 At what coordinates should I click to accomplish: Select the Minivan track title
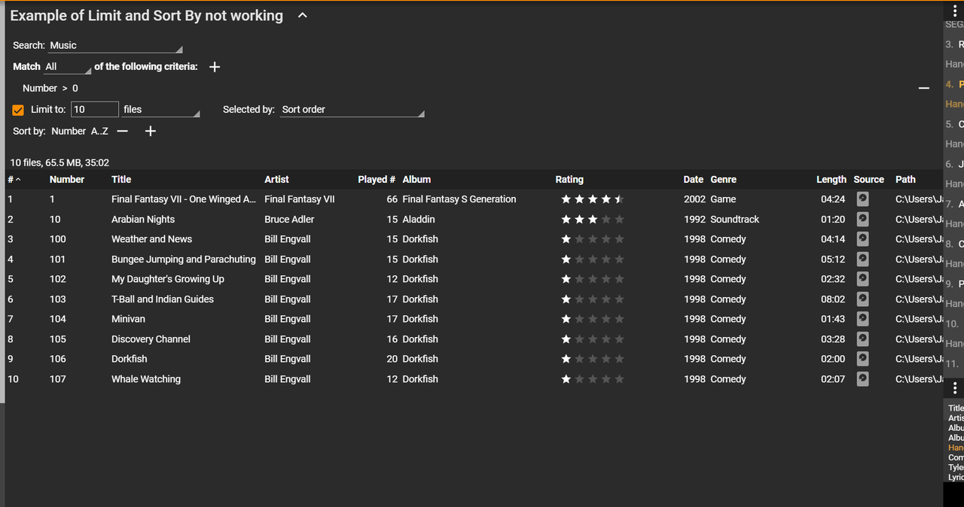coord(128,319)
